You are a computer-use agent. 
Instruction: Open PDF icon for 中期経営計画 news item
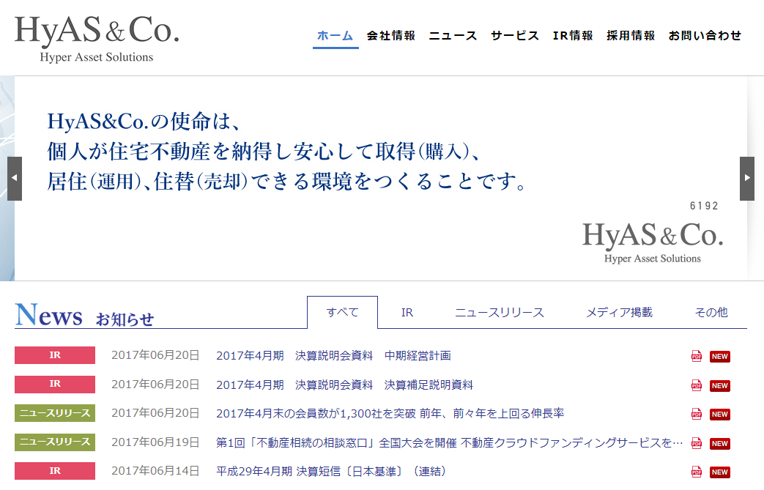[x=696, y=357]
